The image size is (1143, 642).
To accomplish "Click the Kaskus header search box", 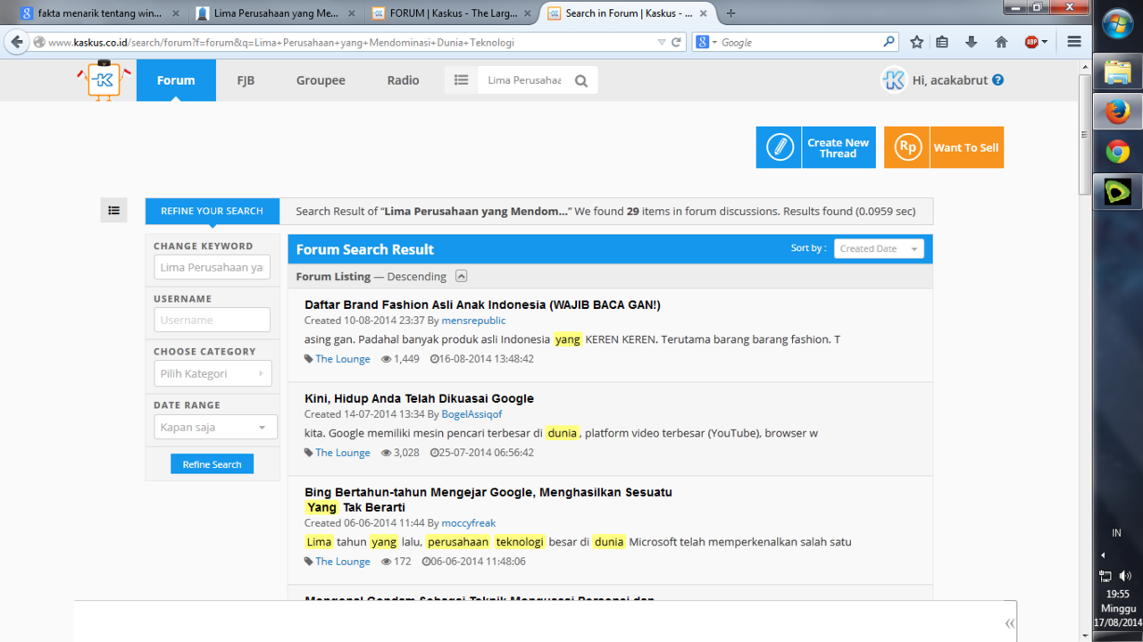I will tap(525, 80).
